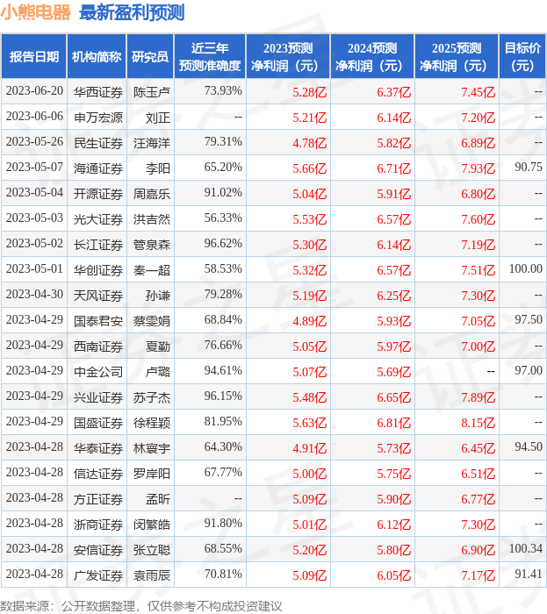
Task: Click 光大证券 institution cell
Action: pyautogui.click(x=98, y=219)
